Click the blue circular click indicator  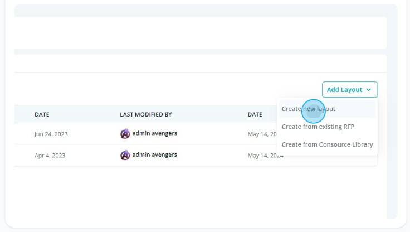tap(313, 112)
